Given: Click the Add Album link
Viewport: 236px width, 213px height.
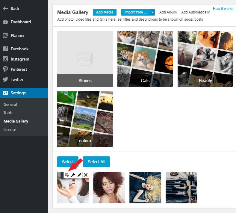Looking at the screenshot, I should (168, 12).
